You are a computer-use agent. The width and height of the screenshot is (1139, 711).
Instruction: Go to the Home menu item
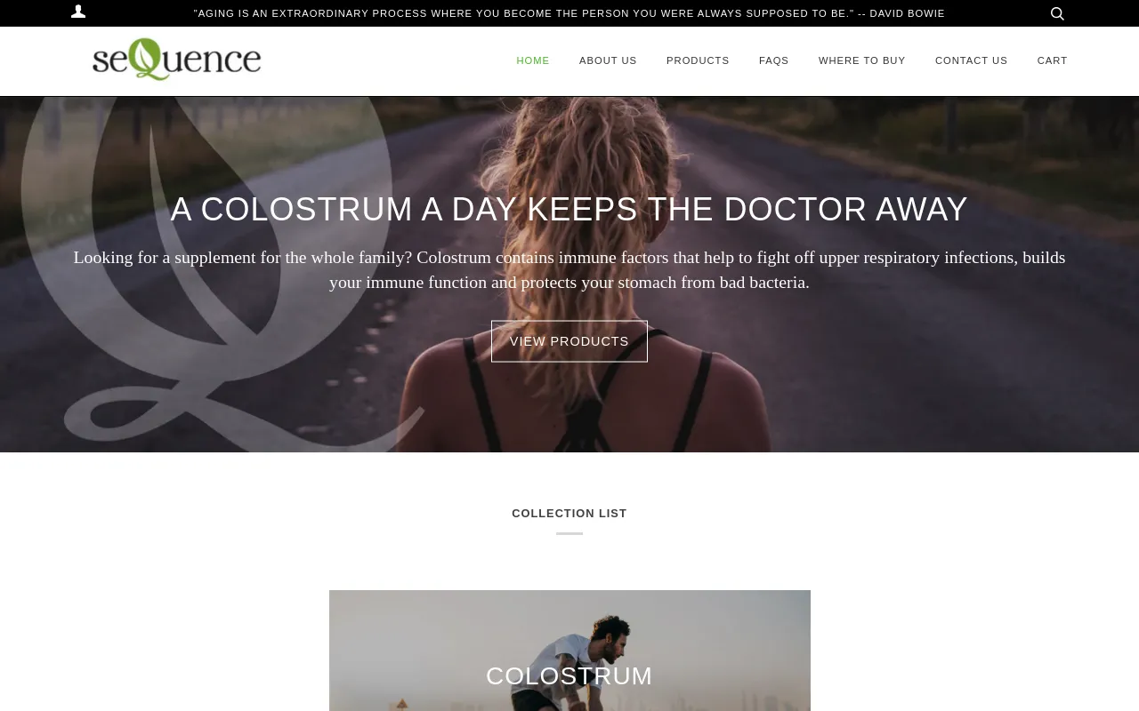point(533,60)
